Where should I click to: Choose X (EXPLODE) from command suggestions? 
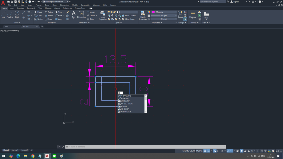click(x=126, y=96)
